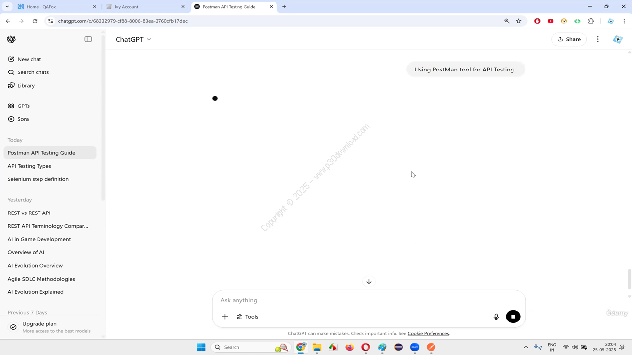Open the tab search dropdown arrow
Image resolution: width=632 pixels, height=355 pixels.
(x=7, y=7)
